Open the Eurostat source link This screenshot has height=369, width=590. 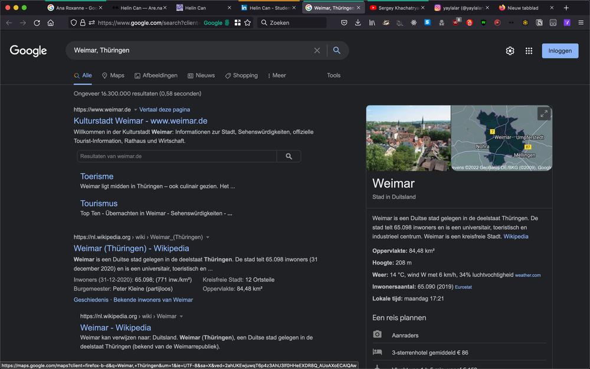tap(463, 287)
